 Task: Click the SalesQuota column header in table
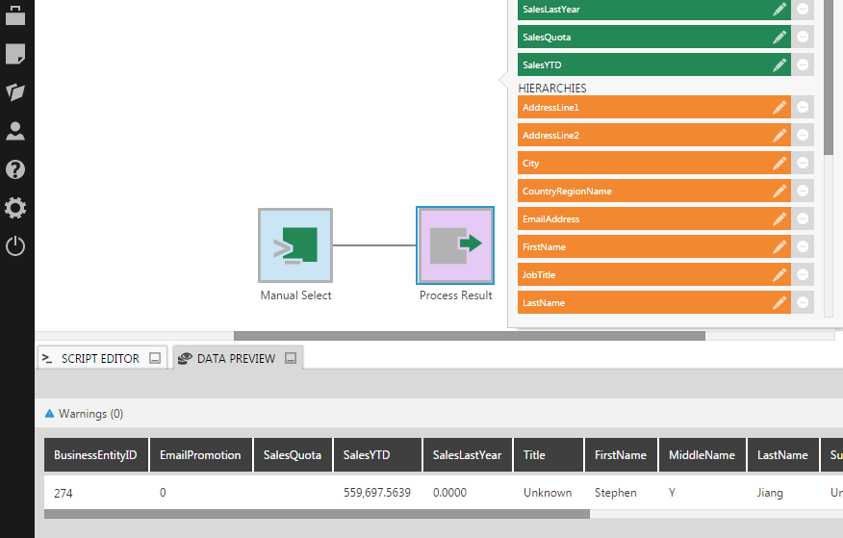point(293,455)
